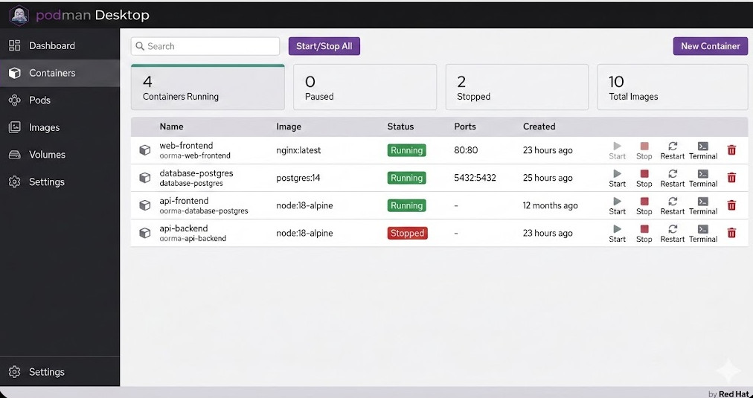This screenshot has width=753, height=398.
Task: Stop the api-frontend container
Action: [x=644, y=206]
